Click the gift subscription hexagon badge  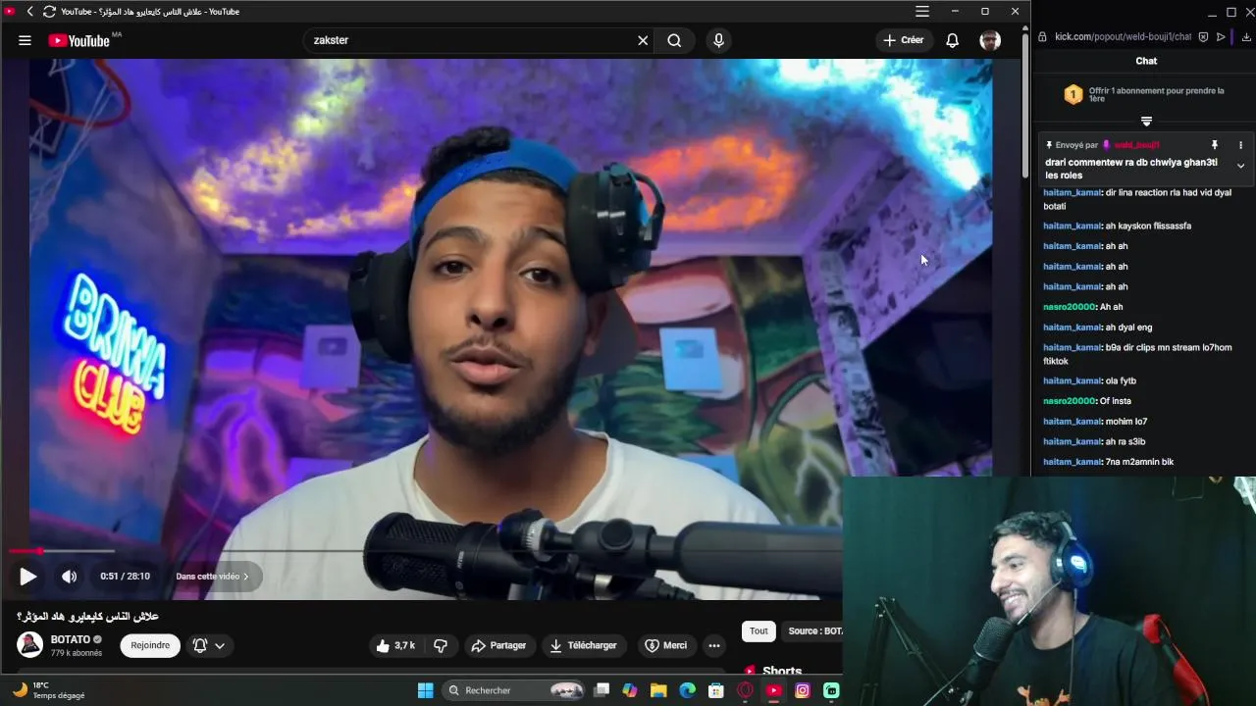(1073, 95)
